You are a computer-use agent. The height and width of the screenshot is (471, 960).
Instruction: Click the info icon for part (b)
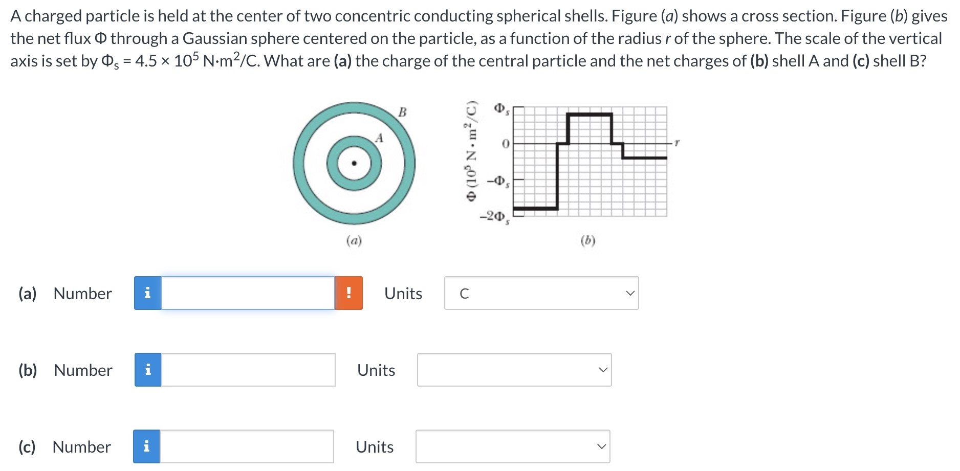[148, 370]
